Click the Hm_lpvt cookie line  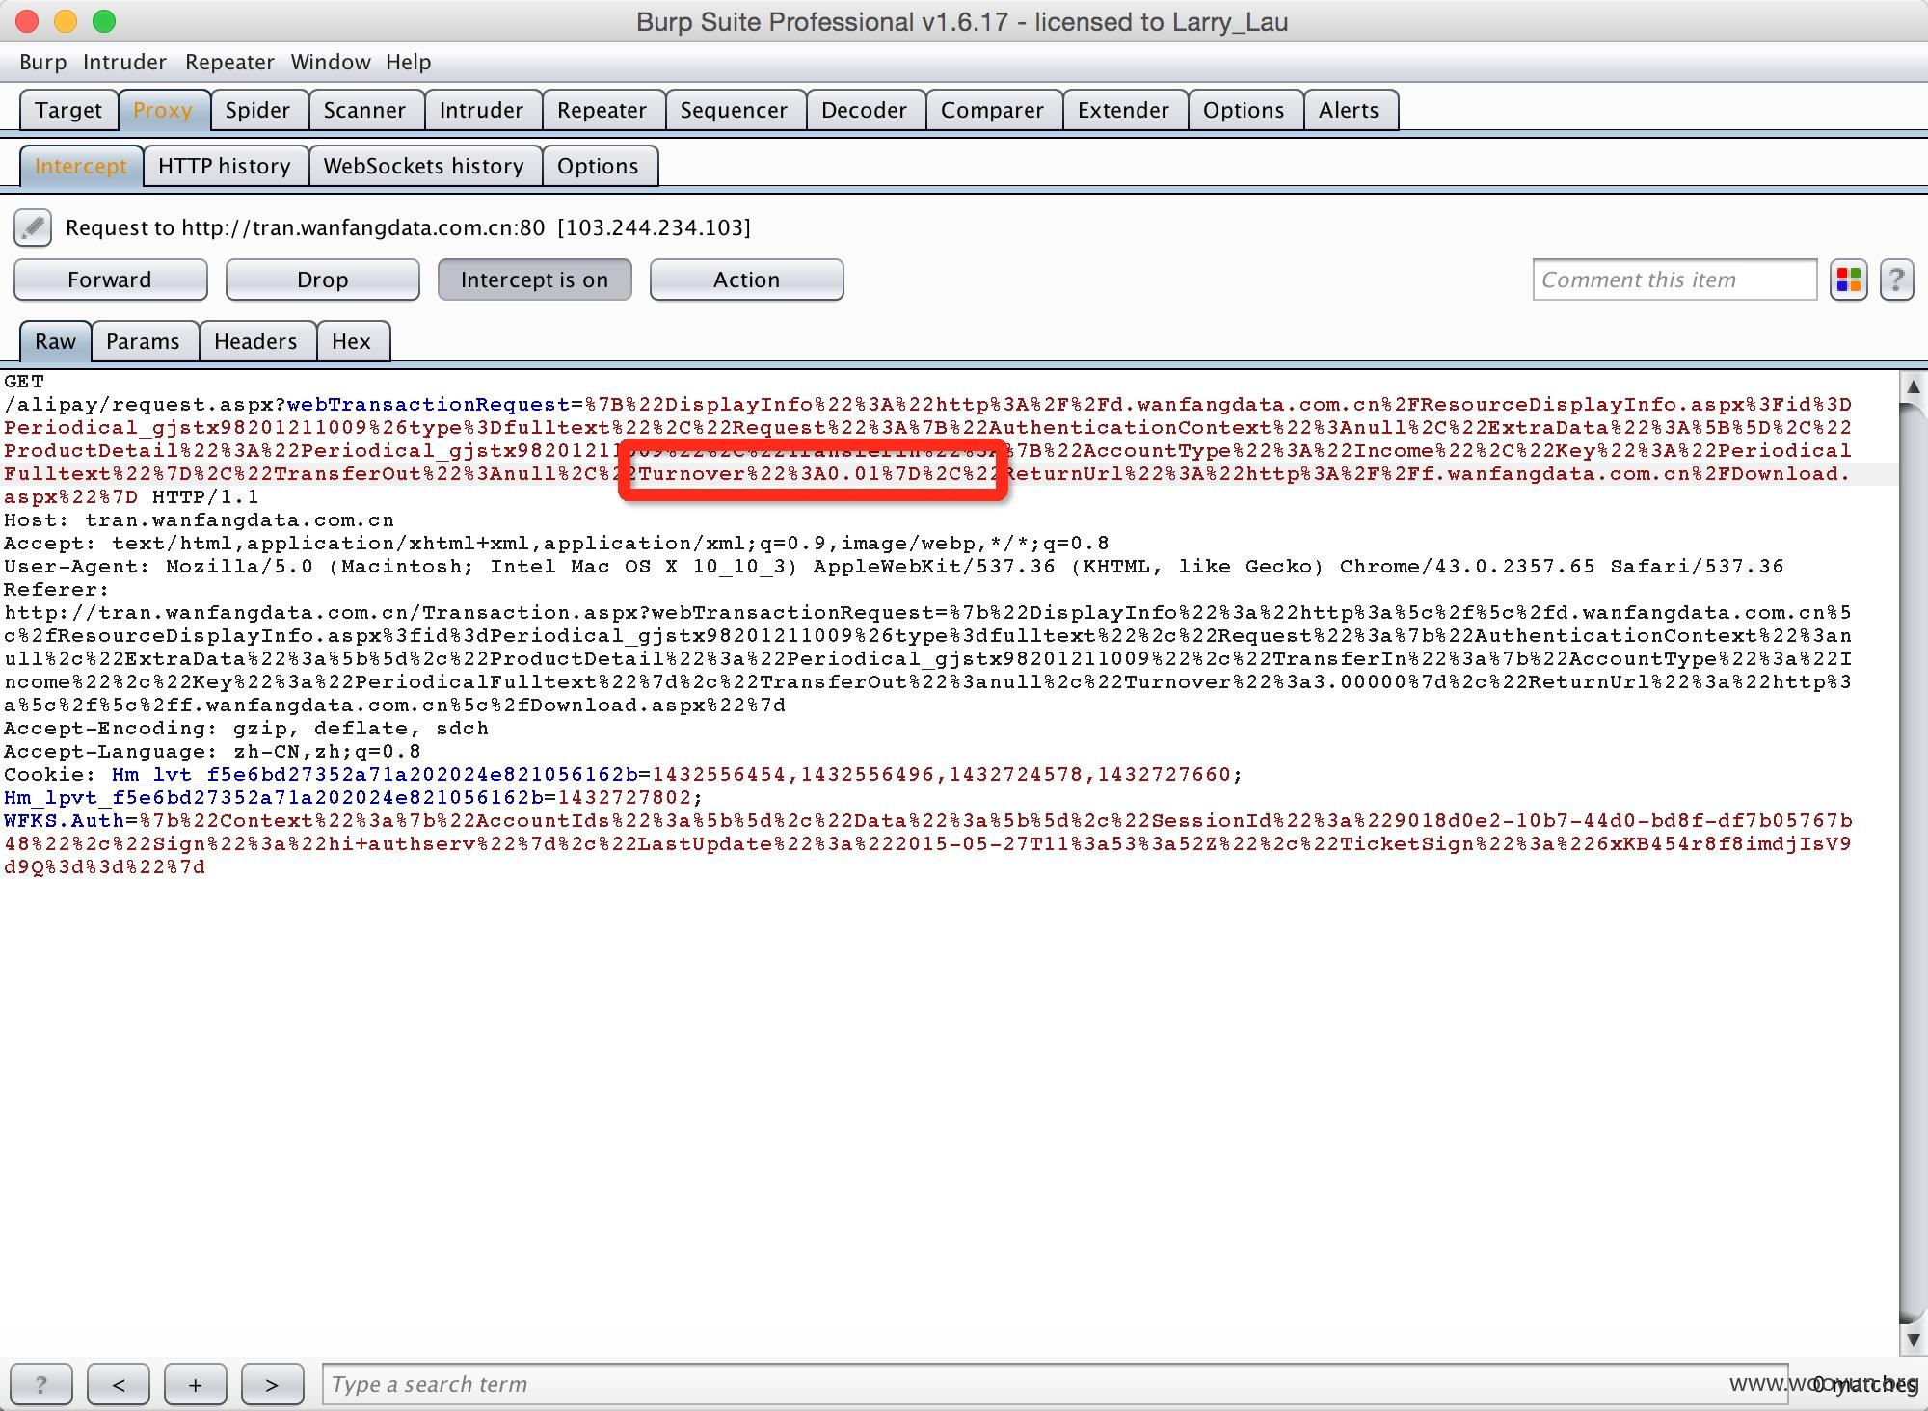[x=354, y=798]
